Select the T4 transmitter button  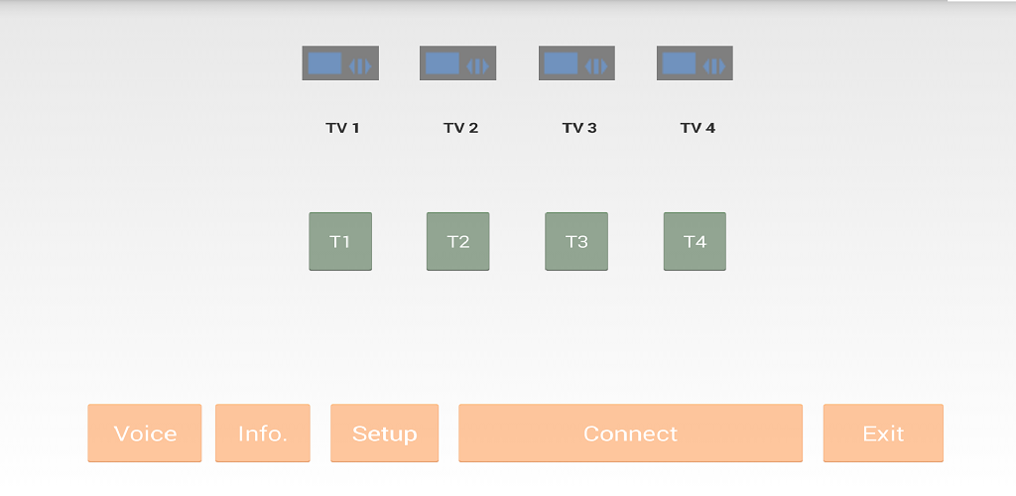[x=695, y=241]
